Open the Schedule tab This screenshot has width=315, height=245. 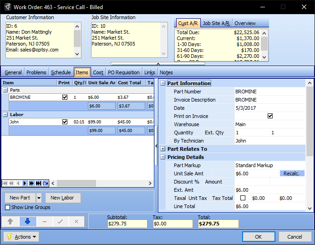tap(61, 72)
